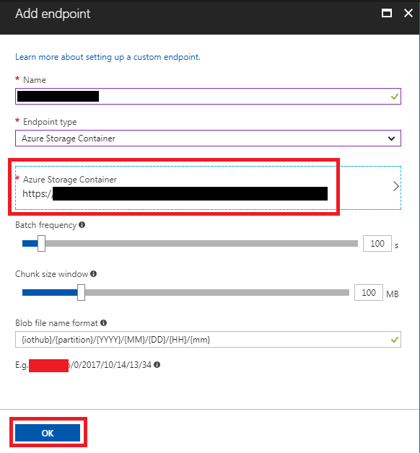The height and width of the screenshot is (453, 420).
Task: Click the Blob file name format label
Action: click(56, 323)
